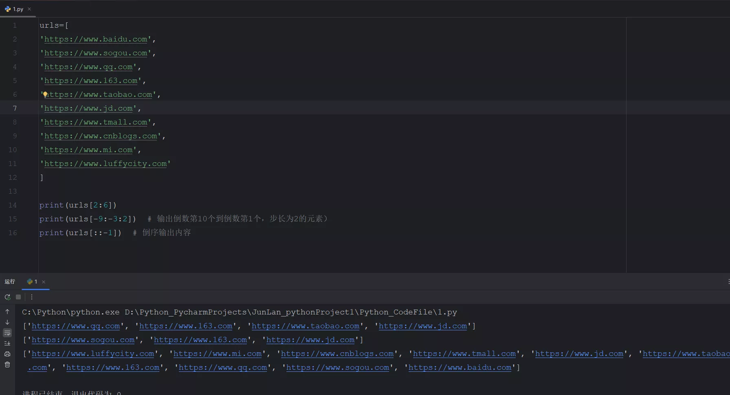730x395 pixels.
Task: Toggle scroll to end of console
Action: (x=7, y=344)
